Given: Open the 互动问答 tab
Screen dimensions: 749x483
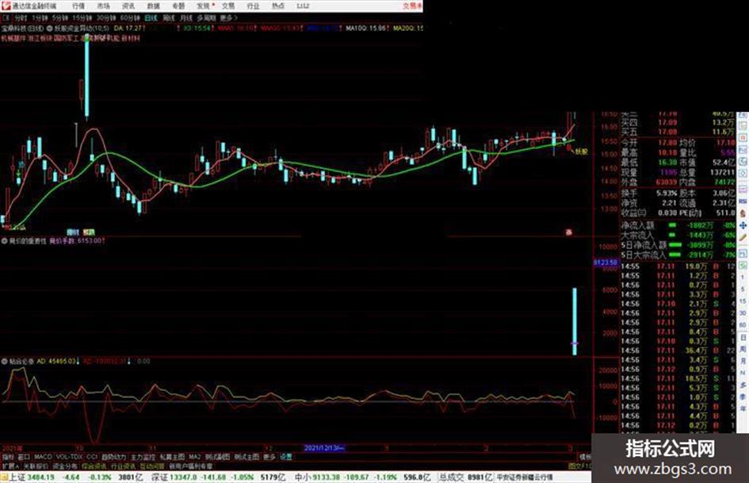Looking at the screenshot, I should 152,466.
